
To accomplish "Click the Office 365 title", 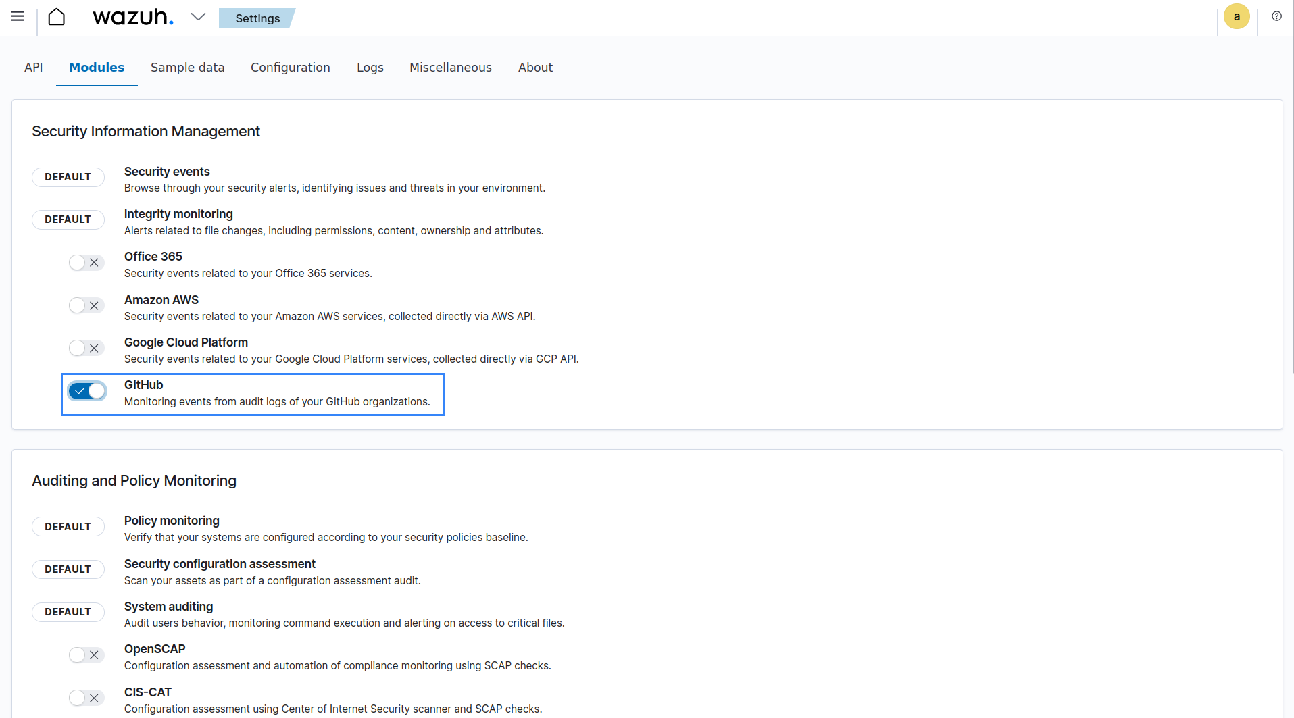I will point(153,257).
